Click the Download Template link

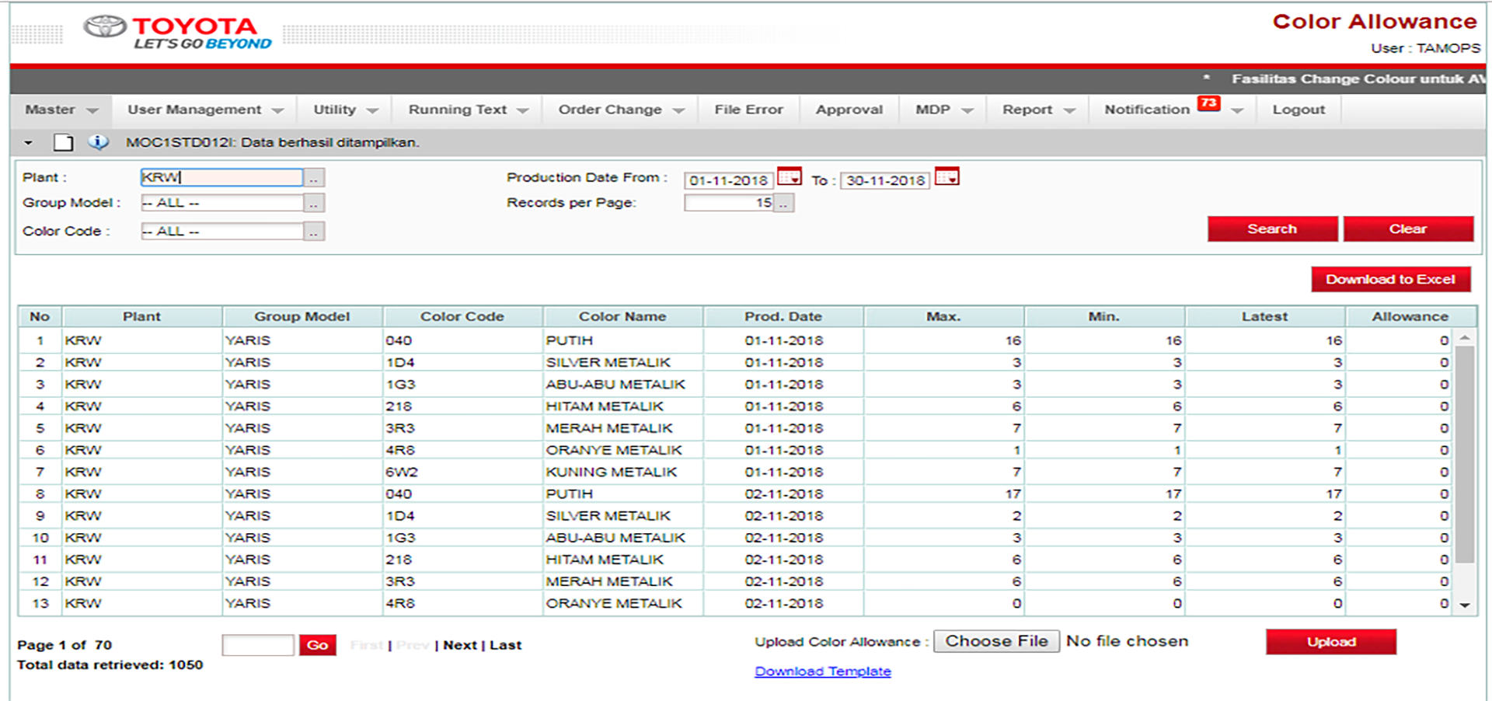(822, 671)
